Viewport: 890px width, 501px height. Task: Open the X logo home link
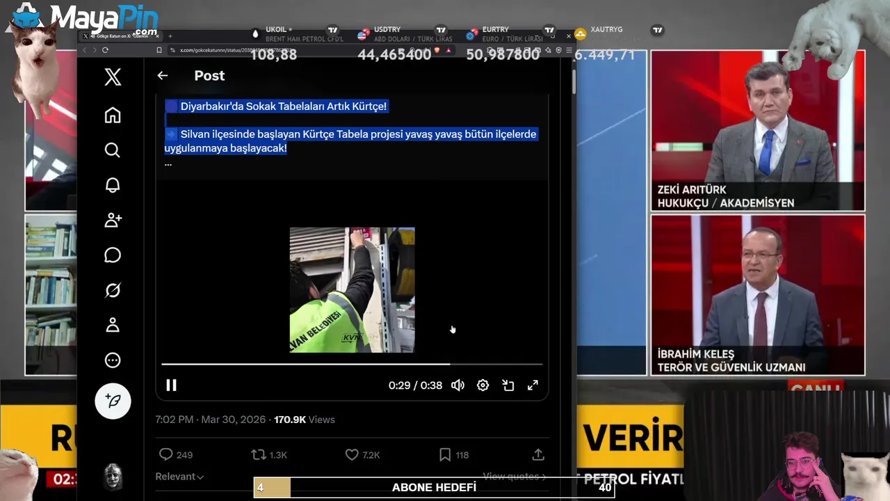(113, 77)
